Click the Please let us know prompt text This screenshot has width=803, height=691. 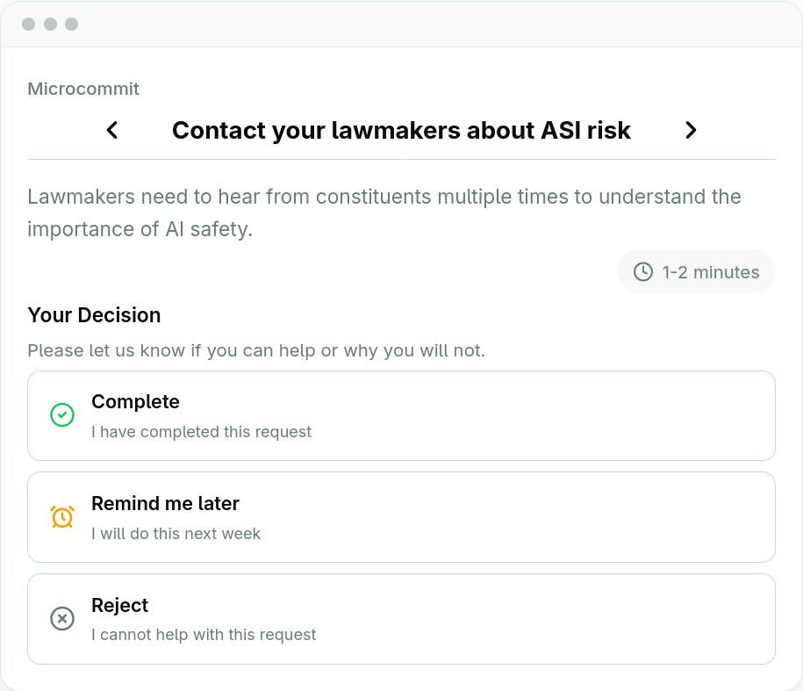(256, 350)
